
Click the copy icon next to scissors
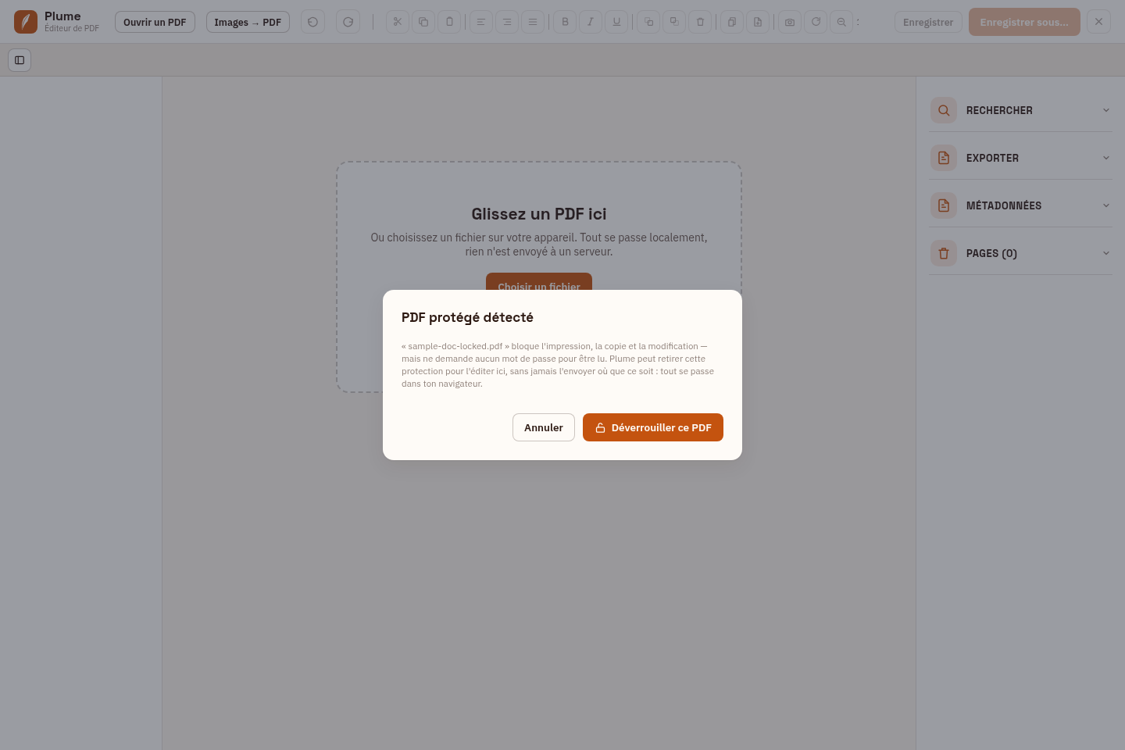tap(423, 22)
